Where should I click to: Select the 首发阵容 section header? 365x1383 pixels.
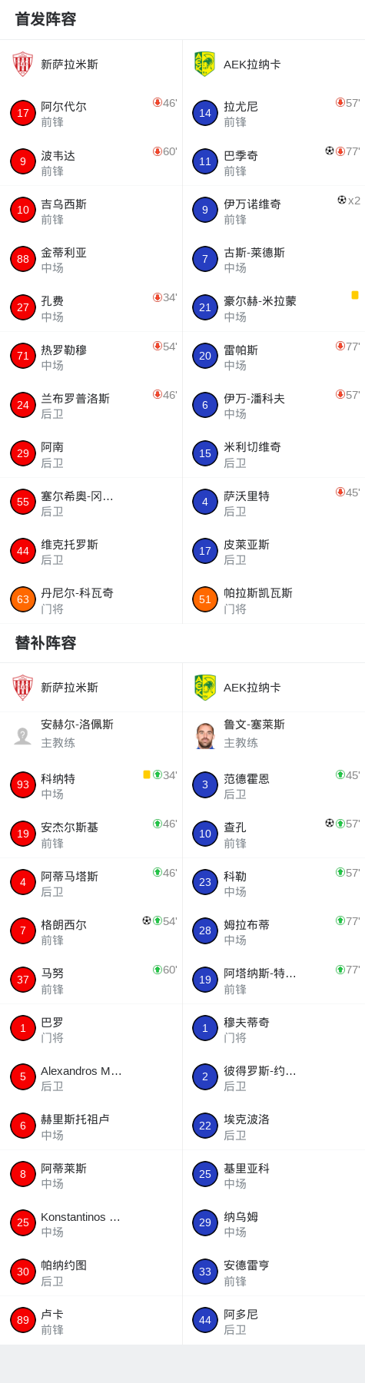(46, 19)
